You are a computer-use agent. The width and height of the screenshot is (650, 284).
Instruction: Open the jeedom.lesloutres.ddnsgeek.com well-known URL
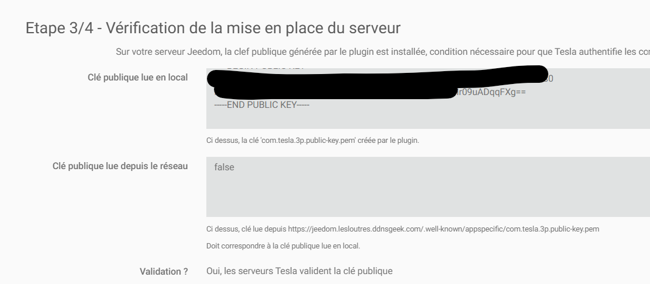tap(444, 229)
